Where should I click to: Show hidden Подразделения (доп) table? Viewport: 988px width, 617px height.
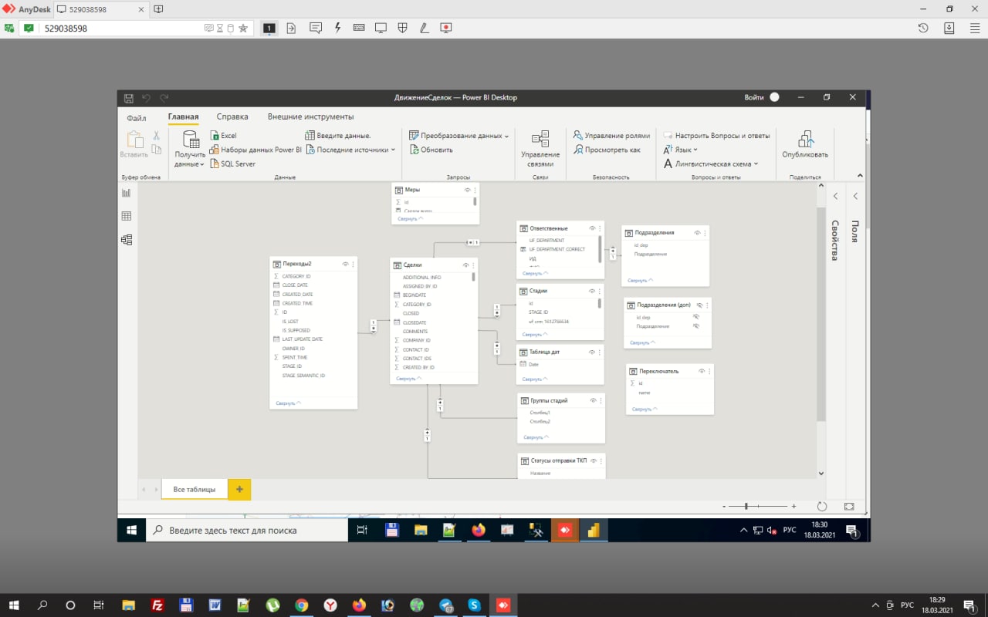pos(699,305)
